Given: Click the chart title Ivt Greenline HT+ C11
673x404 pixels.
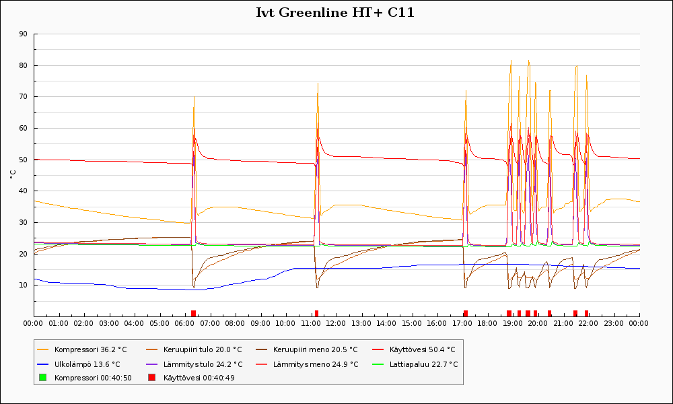Looking at the screenshot, I should (335, 13).
